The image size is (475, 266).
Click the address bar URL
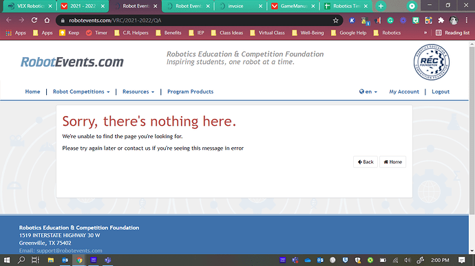coord(115,20)
